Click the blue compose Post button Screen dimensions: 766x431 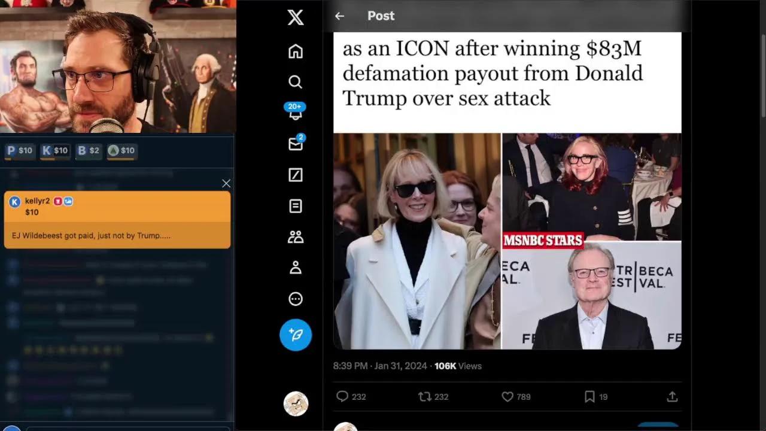(296, 335)
